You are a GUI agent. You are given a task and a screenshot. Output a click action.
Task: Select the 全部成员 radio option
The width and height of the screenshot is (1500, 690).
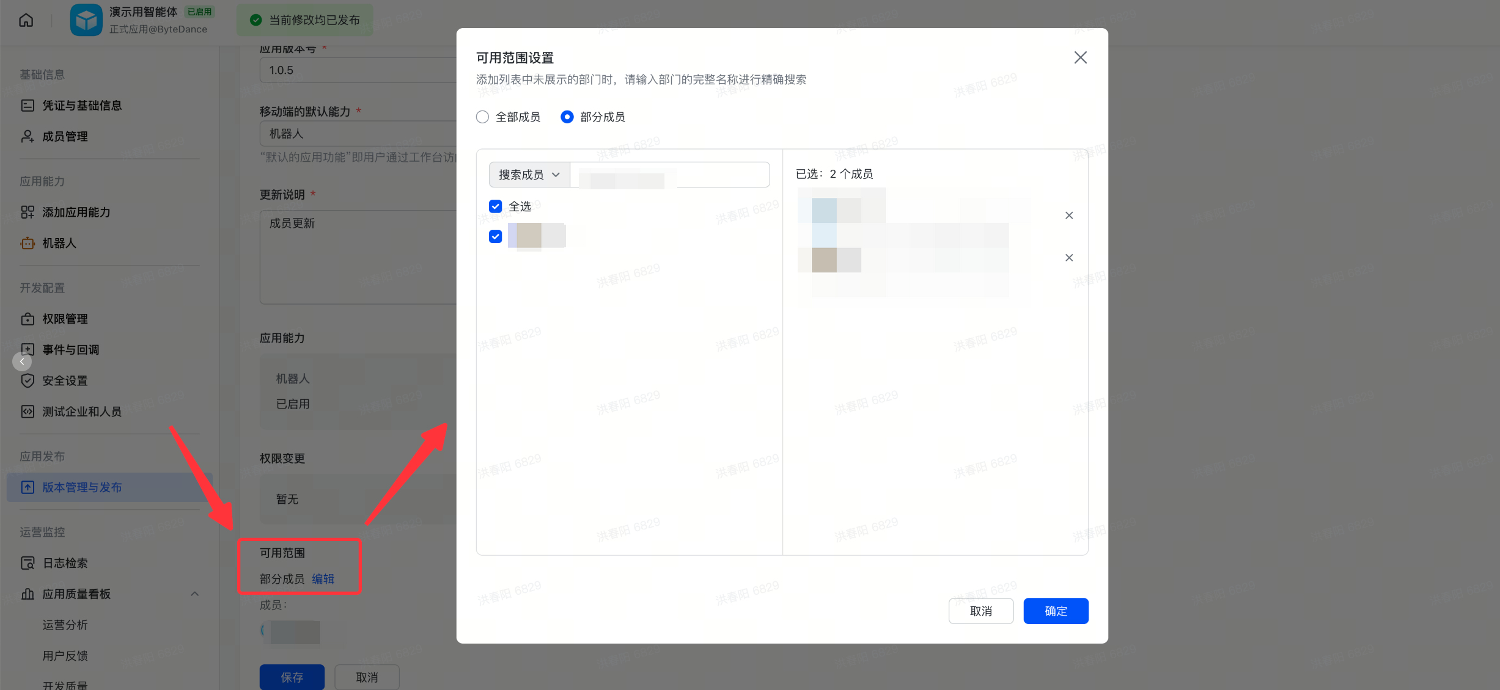click(482, 117)
